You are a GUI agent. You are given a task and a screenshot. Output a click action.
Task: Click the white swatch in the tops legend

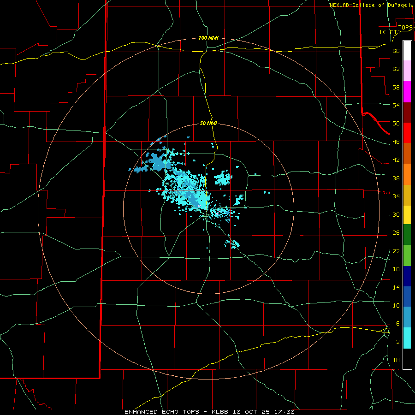pyautogui.click(x=407, y=51)
